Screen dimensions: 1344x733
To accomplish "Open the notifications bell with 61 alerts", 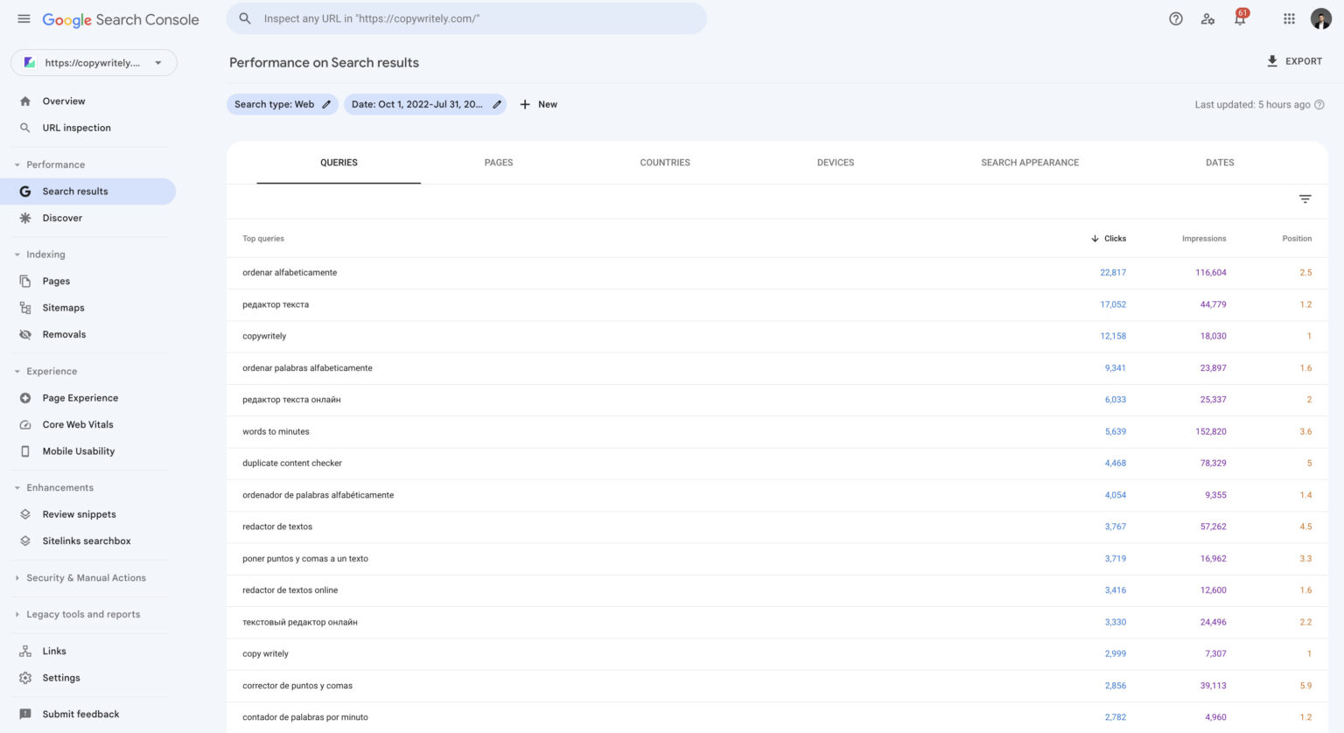I will click(x=1240, y=18).
